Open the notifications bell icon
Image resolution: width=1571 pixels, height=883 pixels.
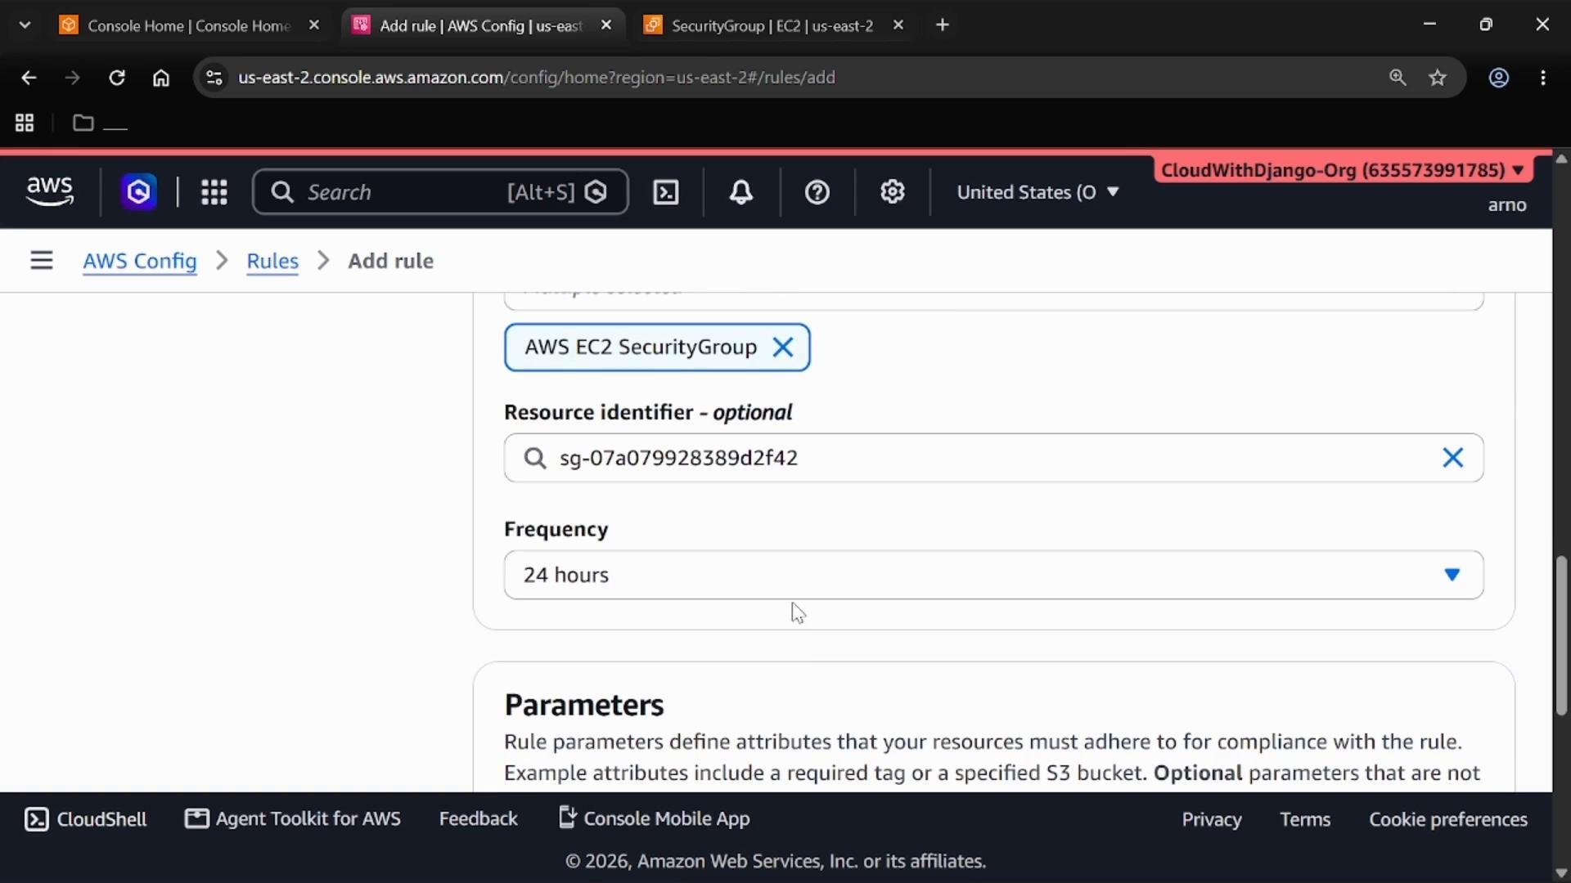click(741, 192)
